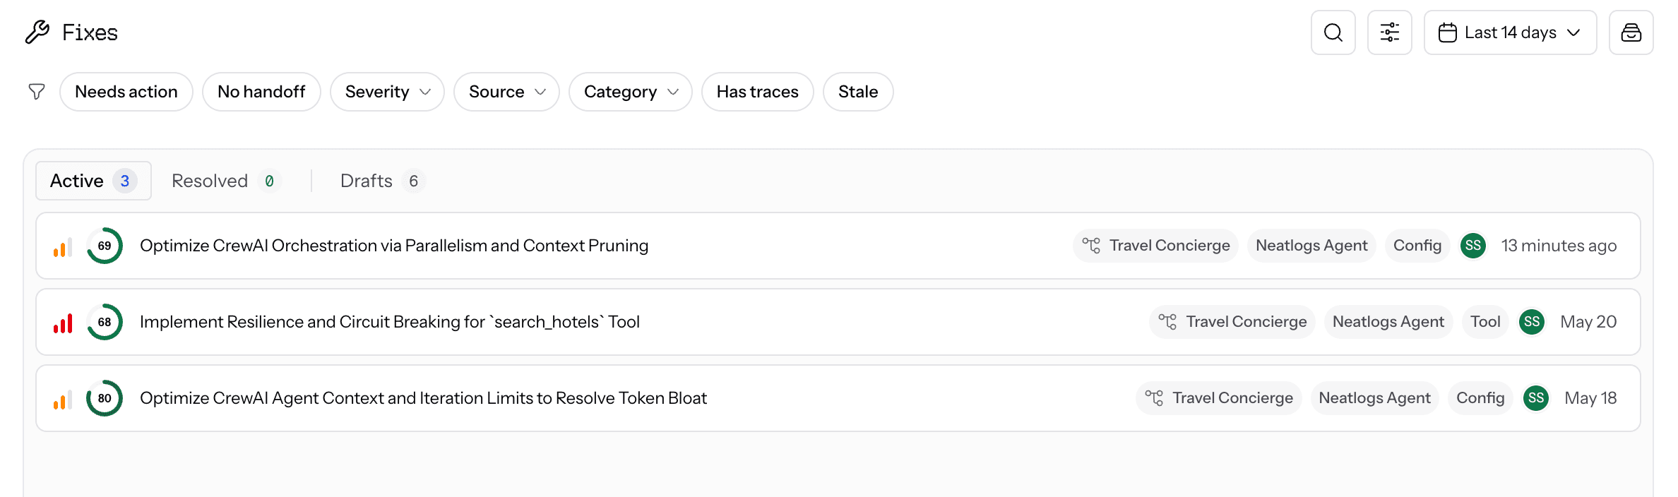
Task: Click the Travel Concierge tag in first row
Action: [1156, 246]
